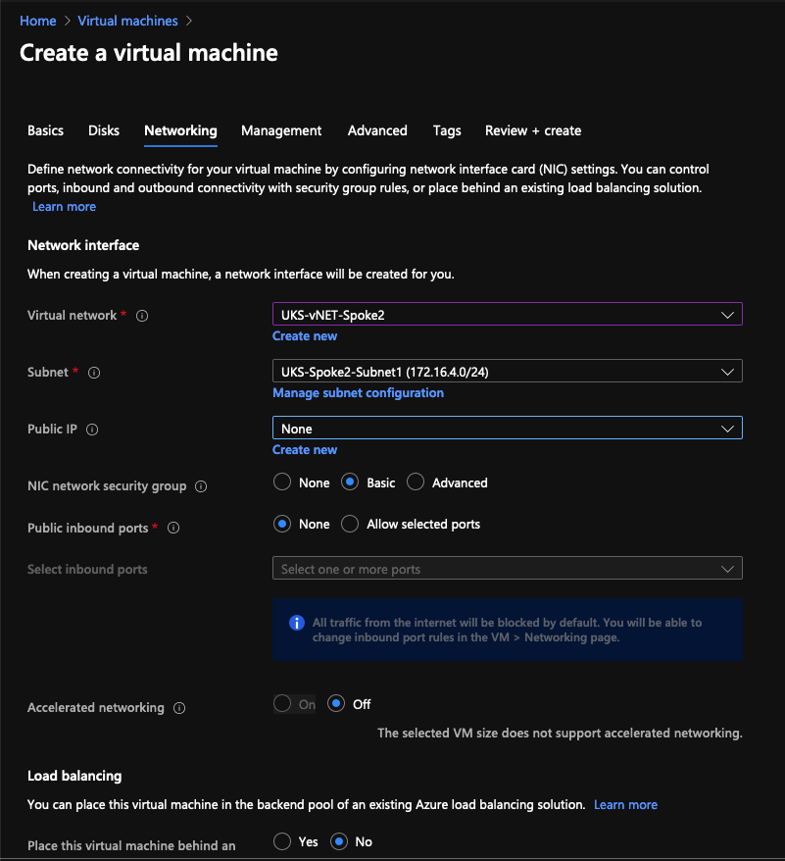The height and width of the screenshot is (861, 785).
Task: Open the Public IP dropdown
Action: click(508, 429)
